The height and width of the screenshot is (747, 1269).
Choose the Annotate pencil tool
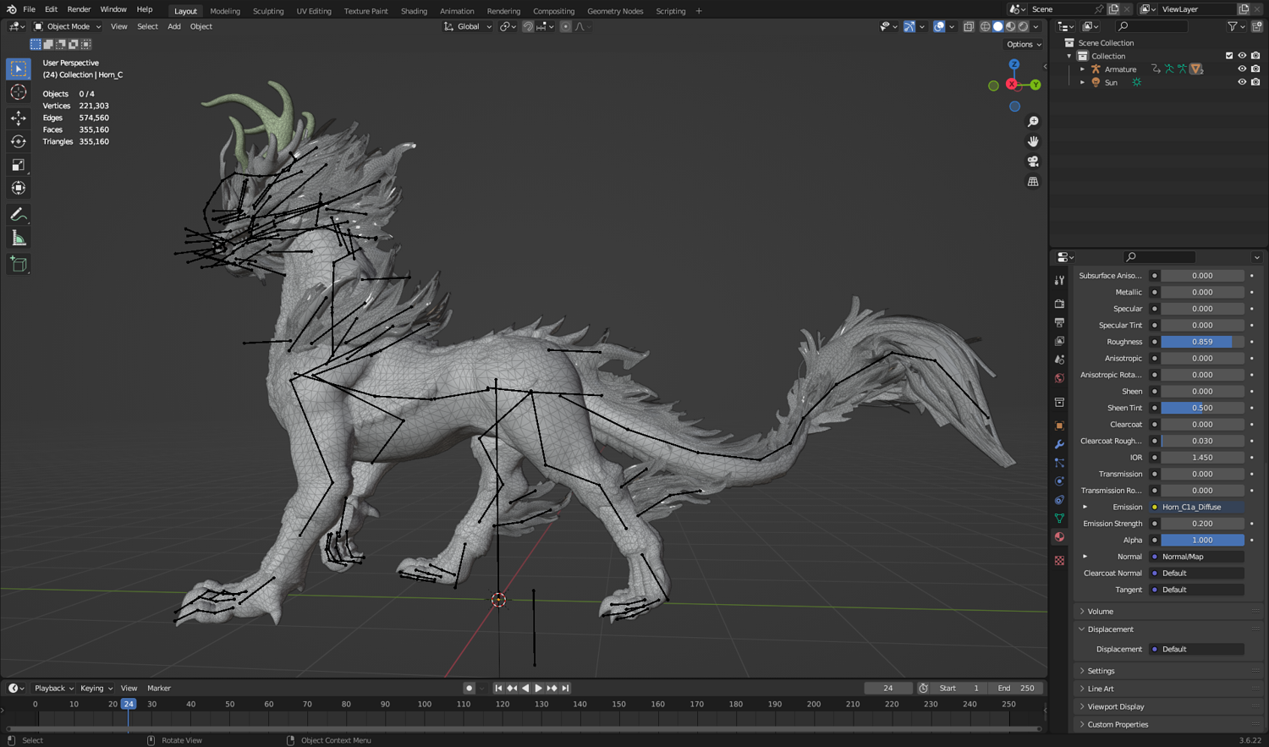click(19, 215)
